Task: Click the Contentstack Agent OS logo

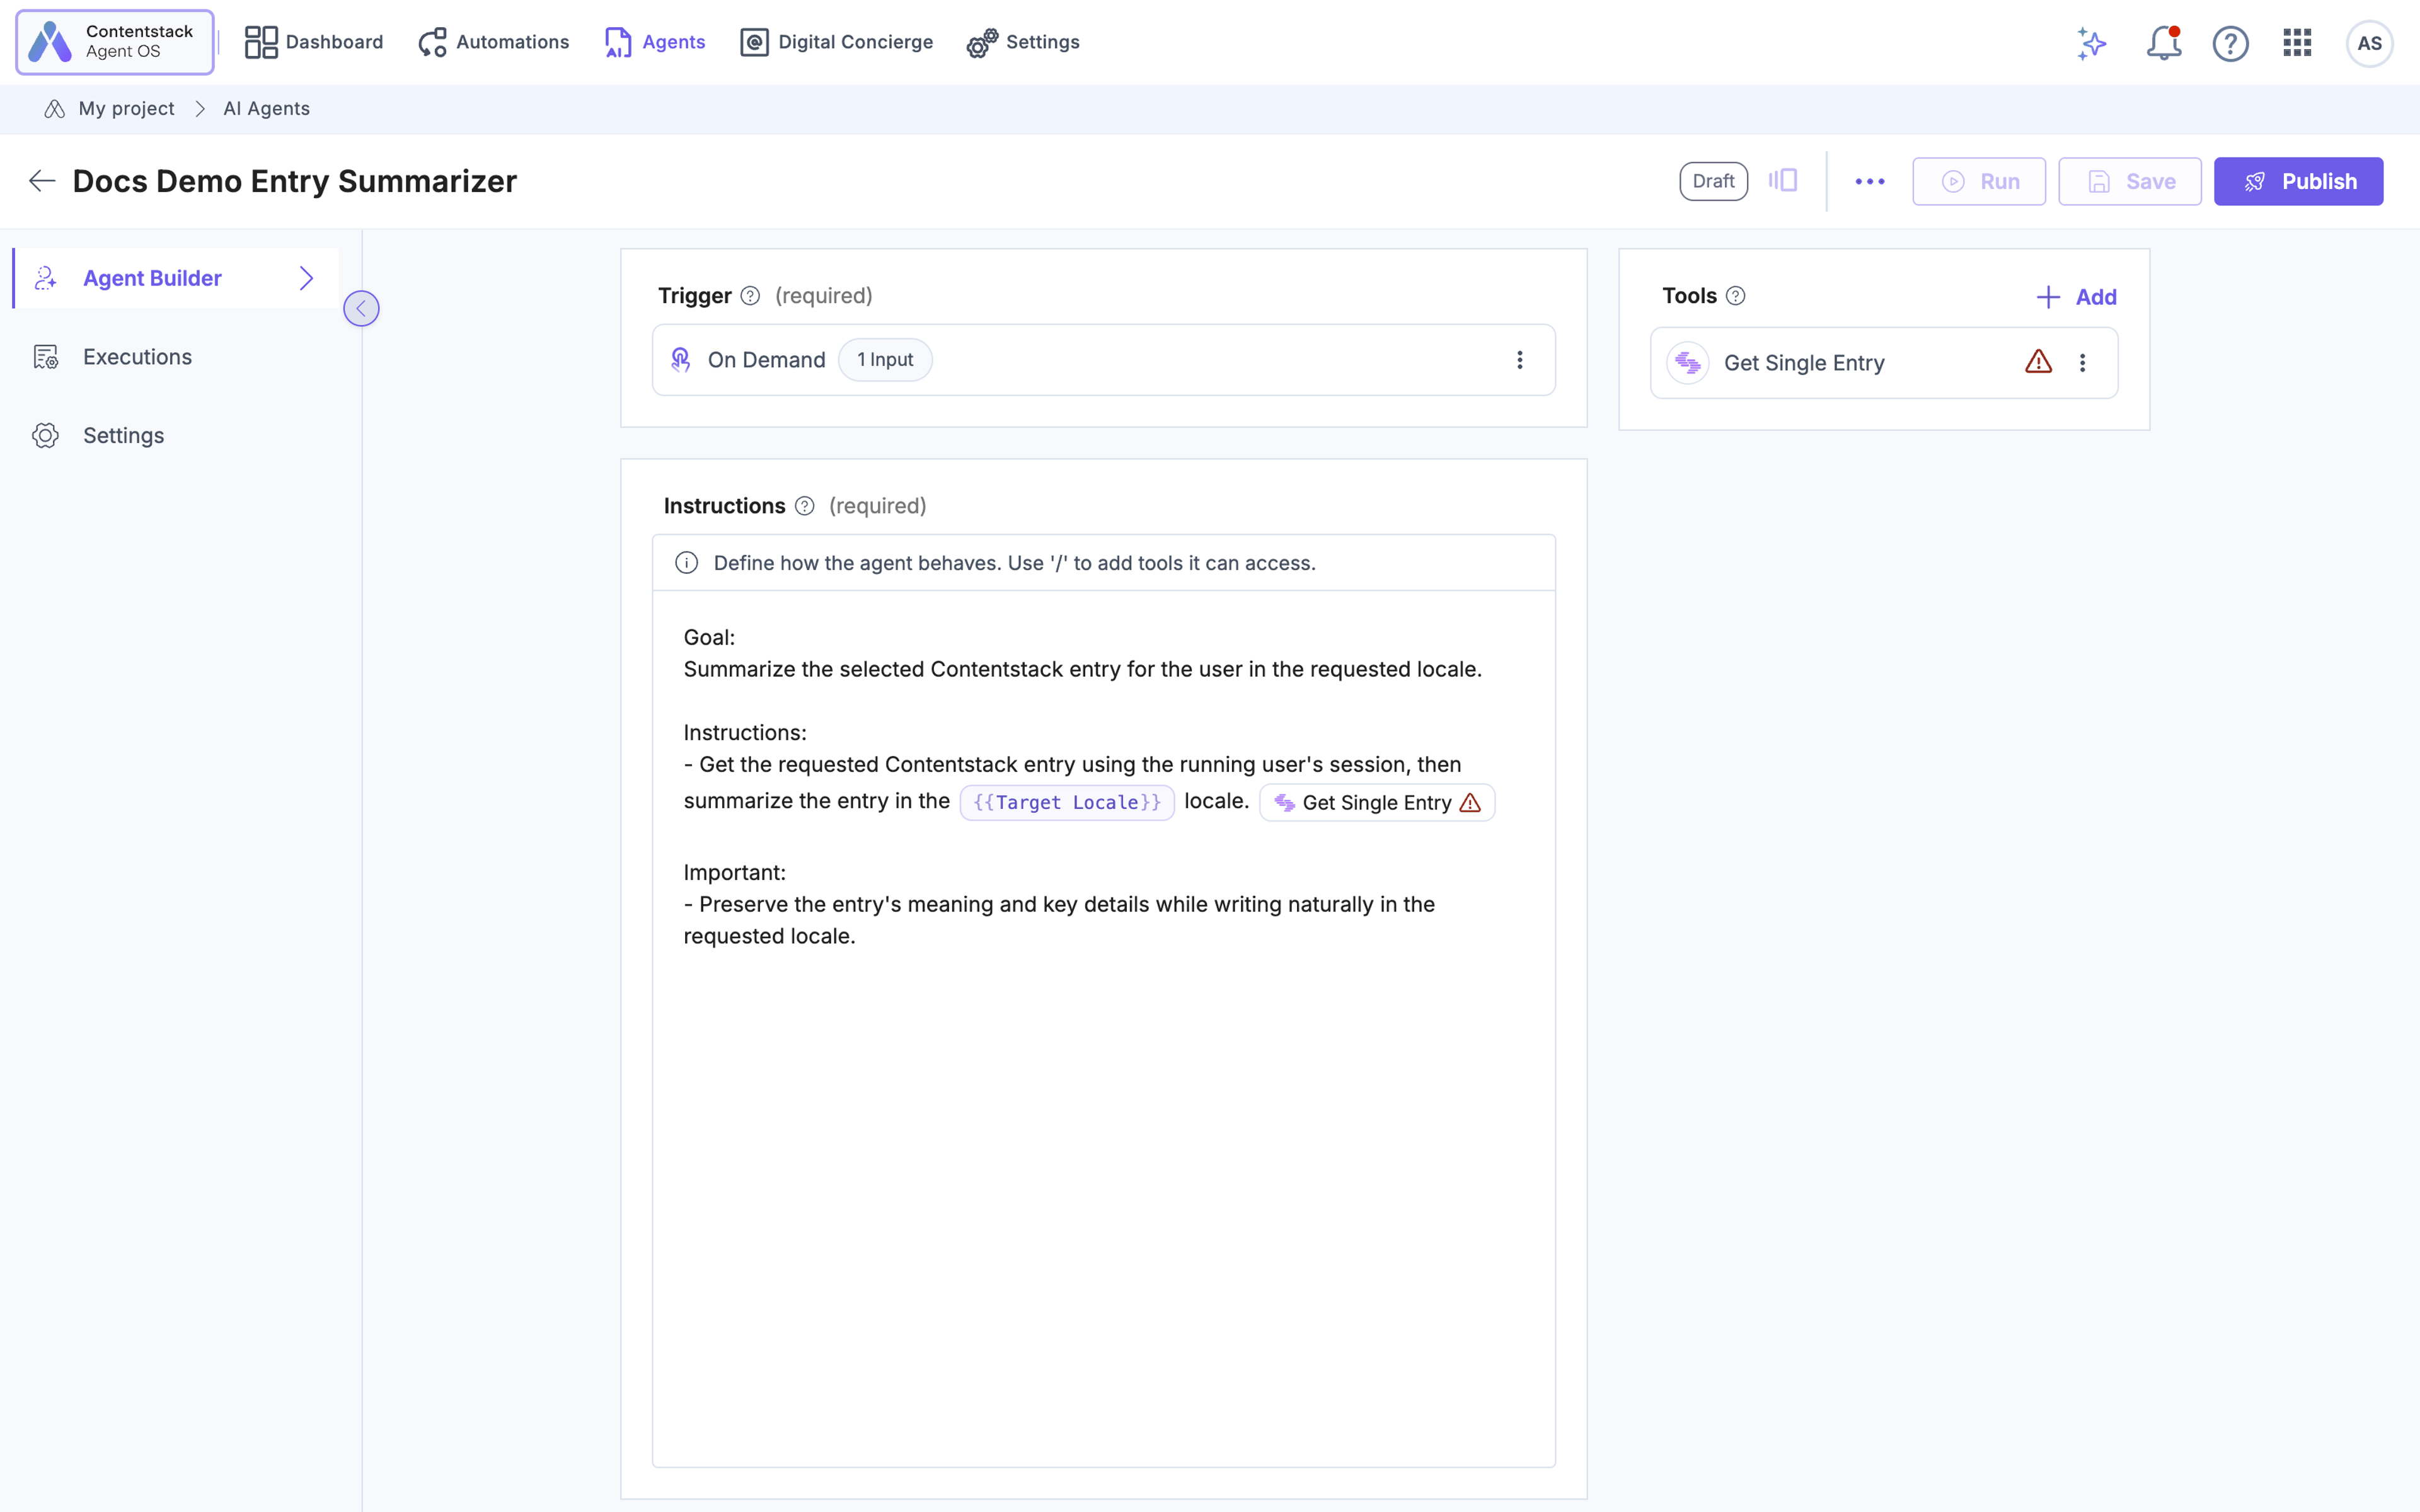Action: [115, 42]
